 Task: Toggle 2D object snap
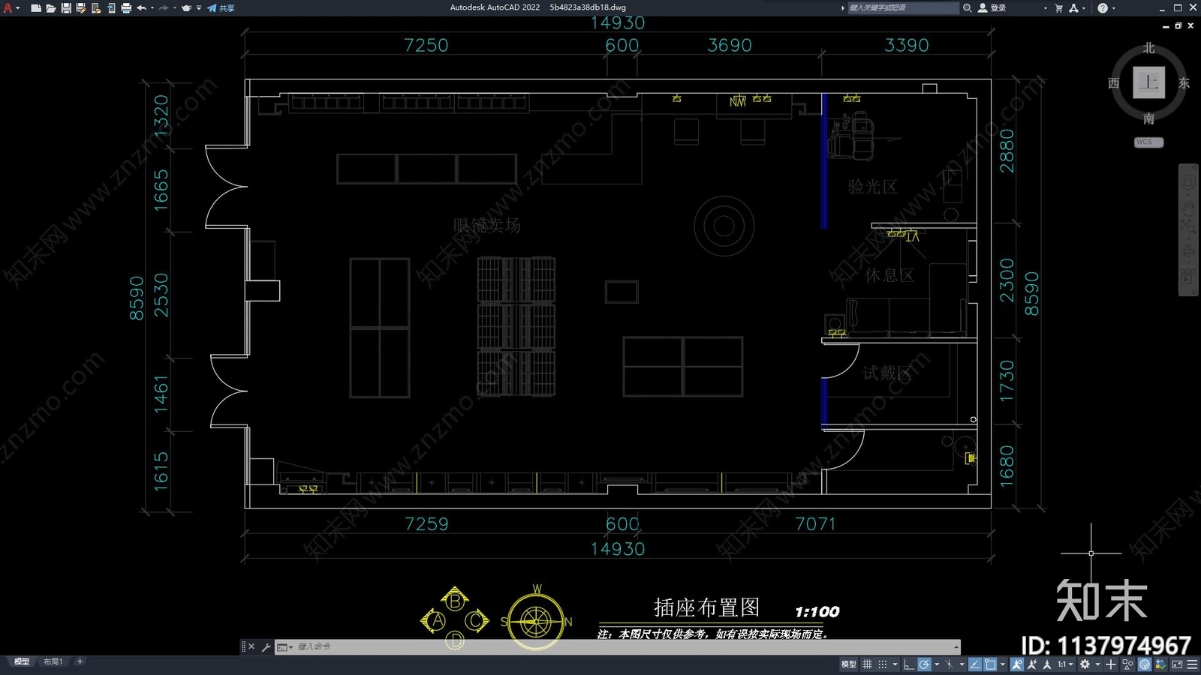click(x=990, y=664)
